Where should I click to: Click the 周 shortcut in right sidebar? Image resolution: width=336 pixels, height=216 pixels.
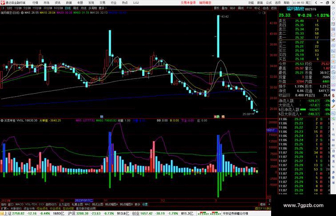(333, 156)
